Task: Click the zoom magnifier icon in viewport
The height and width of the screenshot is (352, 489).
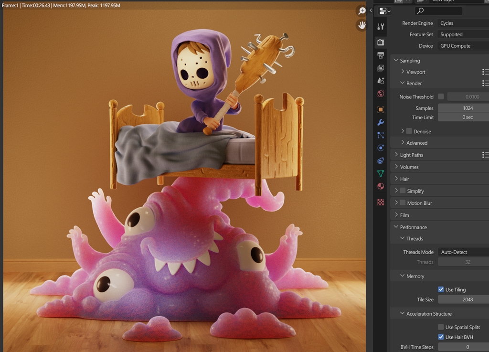Action: [362, 11]
